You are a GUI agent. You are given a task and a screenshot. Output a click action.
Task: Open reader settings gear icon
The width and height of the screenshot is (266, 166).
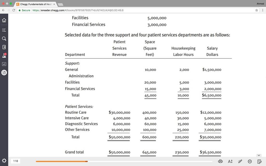[x=4, y=161]
